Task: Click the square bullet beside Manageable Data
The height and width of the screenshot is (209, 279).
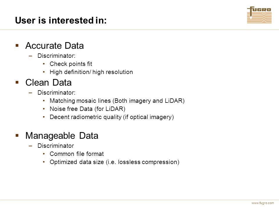Action: click(17, 136)
